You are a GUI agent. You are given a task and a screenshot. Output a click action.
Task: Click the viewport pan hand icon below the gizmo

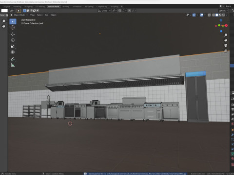point(226,40)
